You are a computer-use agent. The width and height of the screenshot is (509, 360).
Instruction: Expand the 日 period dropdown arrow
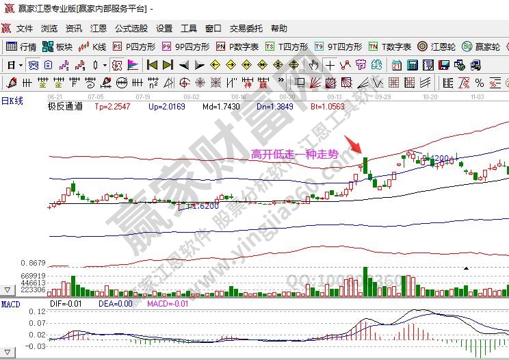[21, 65]
